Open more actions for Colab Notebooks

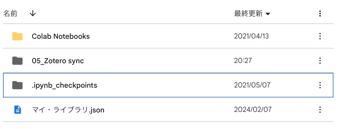coord(320,36)
